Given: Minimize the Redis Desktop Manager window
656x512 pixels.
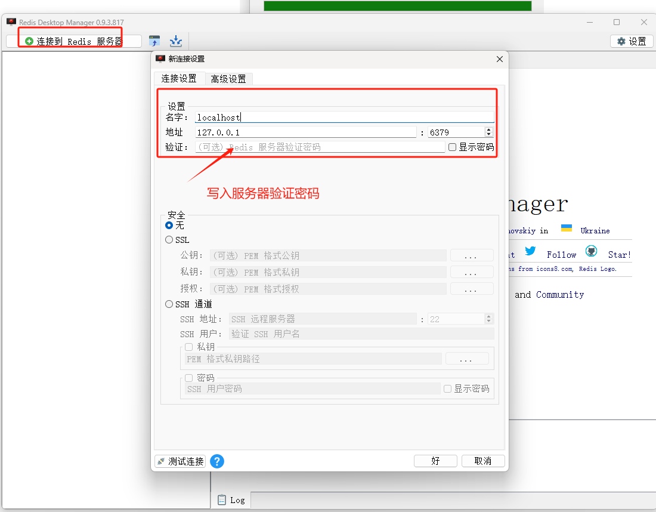Looking at the screenshot, I should click(x=590, y=22).
